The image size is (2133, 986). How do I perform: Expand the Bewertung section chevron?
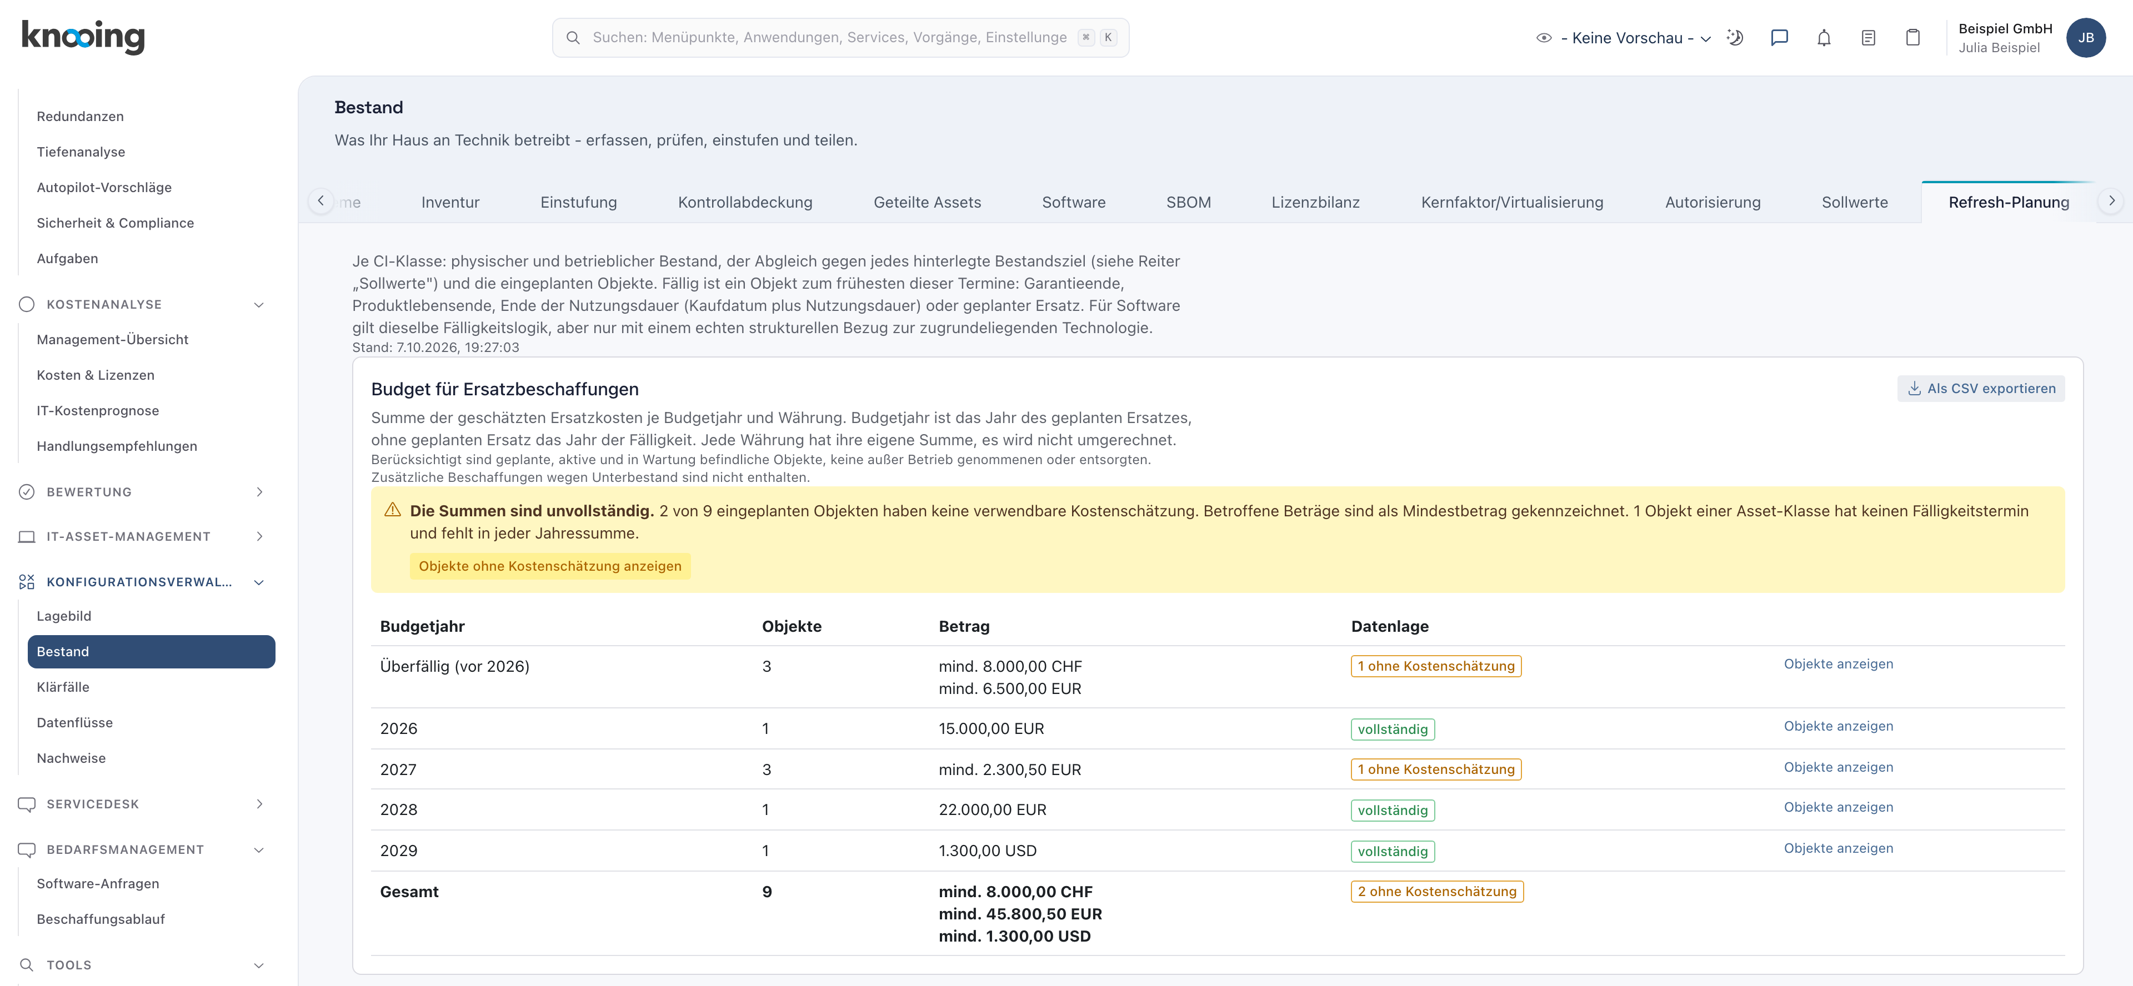coord(259,492)
